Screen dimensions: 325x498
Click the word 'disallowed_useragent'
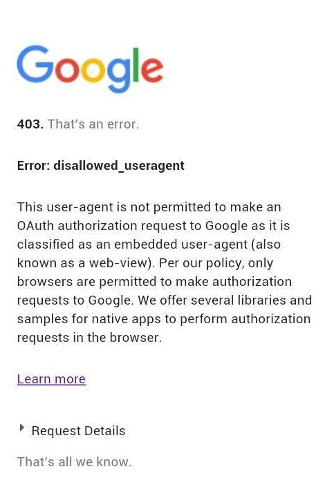click(x=119, y=166)
